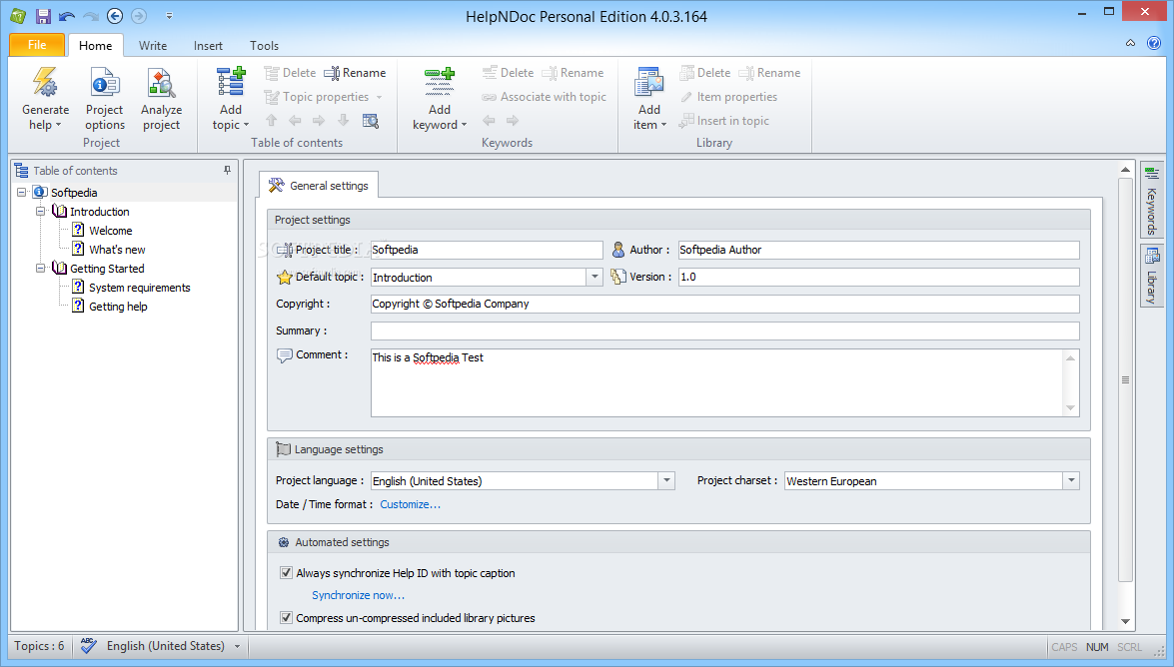Viewport: 1174px width, 667px height.
Task: Click Associate with topic
Action: point(544,97)
